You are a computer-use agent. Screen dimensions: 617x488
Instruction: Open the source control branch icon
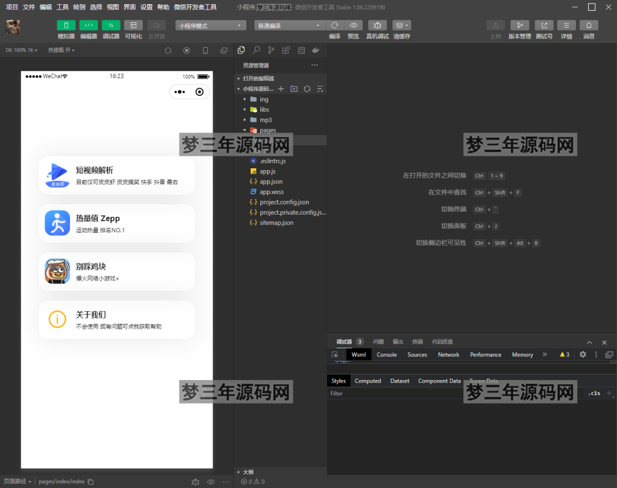click(x=271, y=50)
